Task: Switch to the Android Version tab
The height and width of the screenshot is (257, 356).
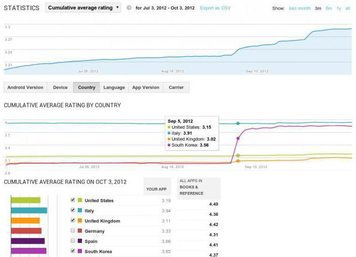Action: coord(25,88)
